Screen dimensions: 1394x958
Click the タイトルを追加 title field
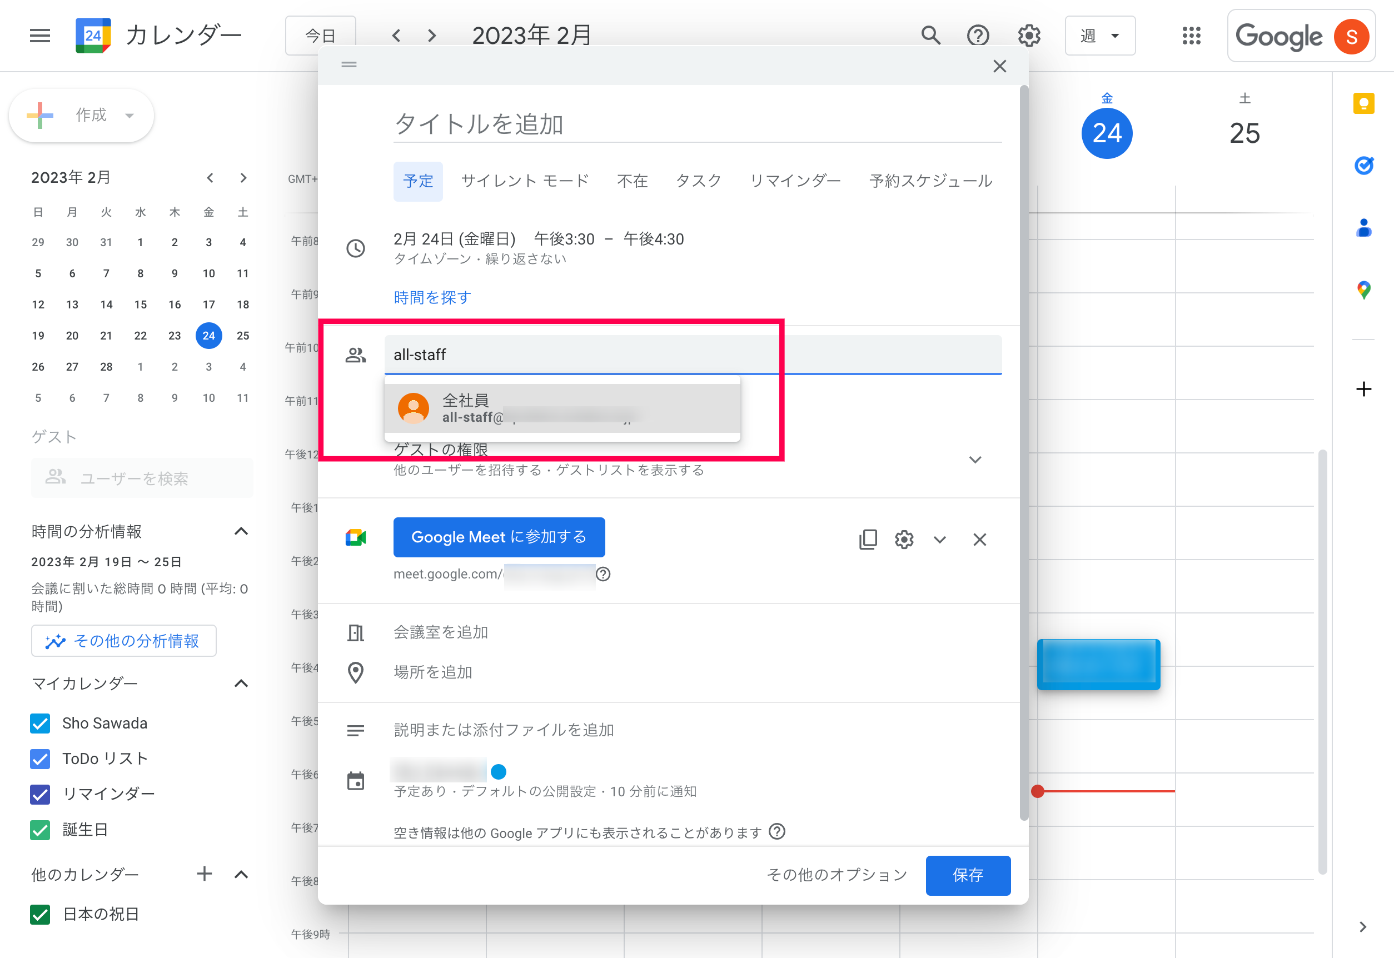coord(697,124)
